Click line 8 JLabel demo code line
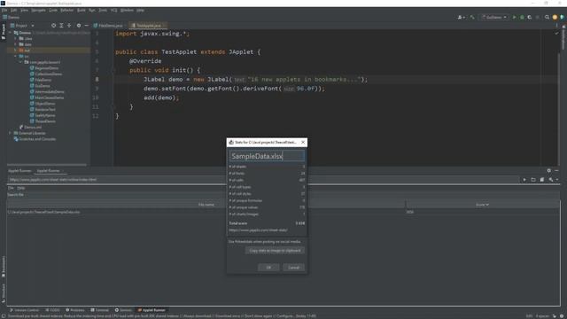Image resolution: width=567 pixels, height=319 pixels. [255, 79]
